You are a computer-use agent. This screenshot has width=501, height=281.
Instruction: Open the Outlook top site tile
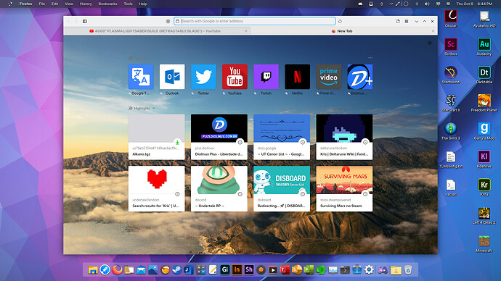[172, 77]
